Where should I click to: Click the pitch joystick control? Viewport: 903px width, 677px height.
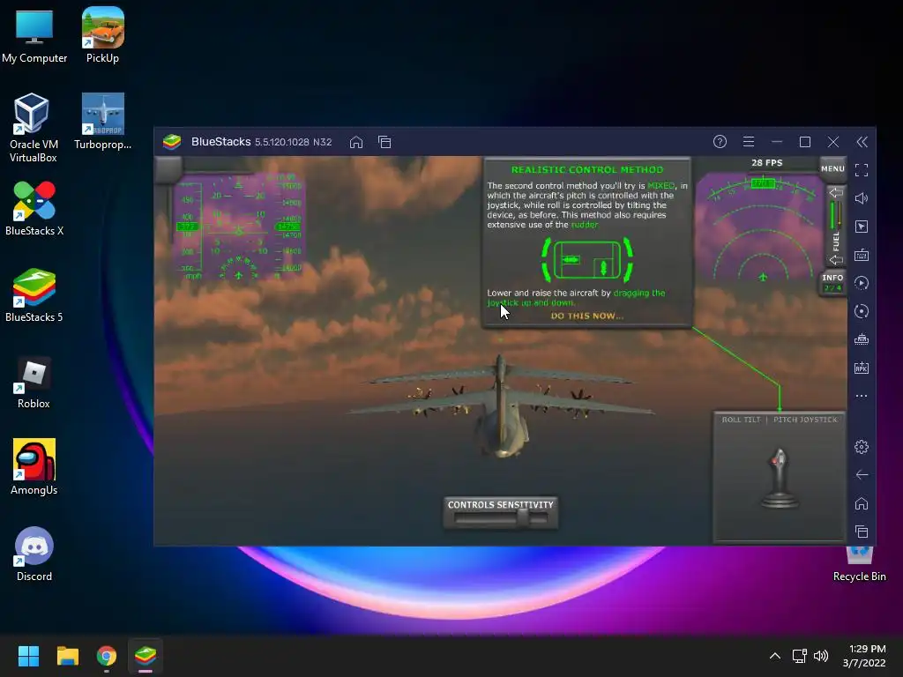point(780,478)
